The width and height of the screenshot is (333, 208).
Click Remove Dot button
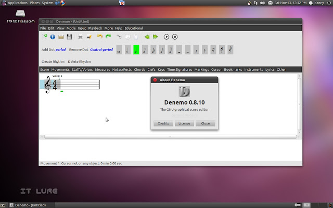pyautogui.click(x=91, y=50)
